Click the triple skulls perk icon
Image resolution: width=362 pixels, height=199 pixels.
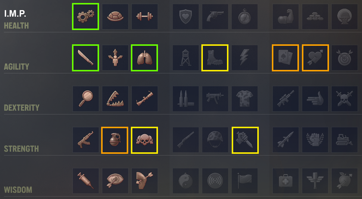click(x=145, y=140)
